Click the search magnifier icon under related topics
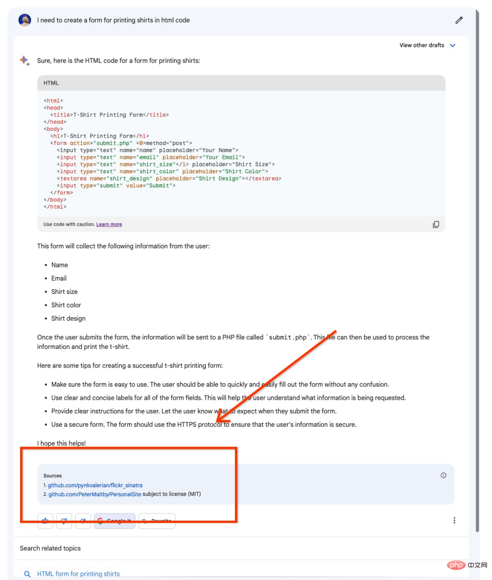Image resolution: width=492 pixels, height=580 pixels. coord(27,574)
